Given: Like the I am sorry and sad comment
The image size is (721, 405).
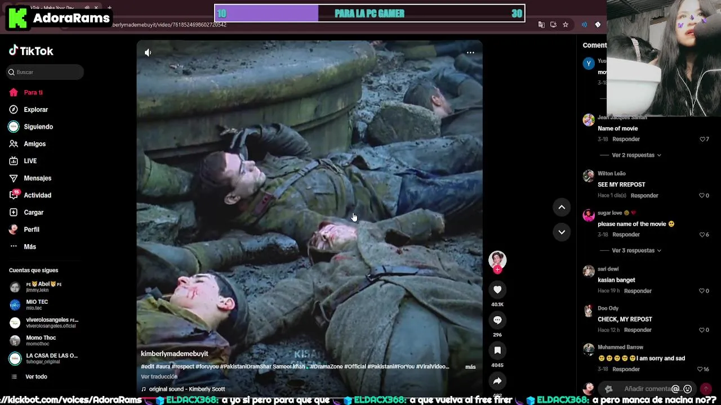Looking at the screenshot, I should 700,370.
